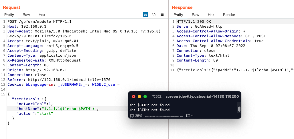
Task: Select the Response Pretty tab
Action: pos(178,15)
